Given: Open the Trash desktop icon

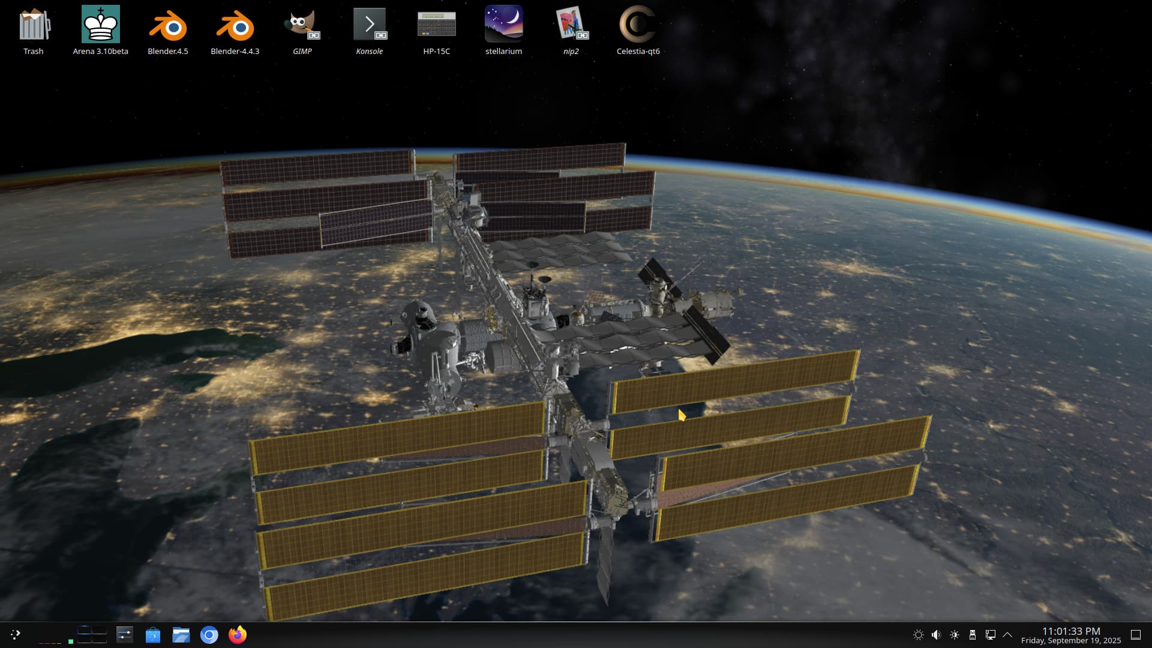Looking at the screenshot, I should coord(34,31).
